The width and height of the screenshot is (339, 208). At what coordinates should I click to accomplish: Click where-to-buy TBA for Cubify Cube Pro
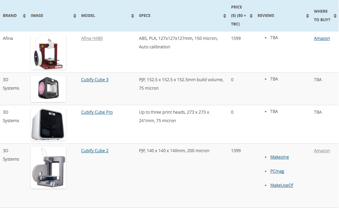[x=318, y=112]
